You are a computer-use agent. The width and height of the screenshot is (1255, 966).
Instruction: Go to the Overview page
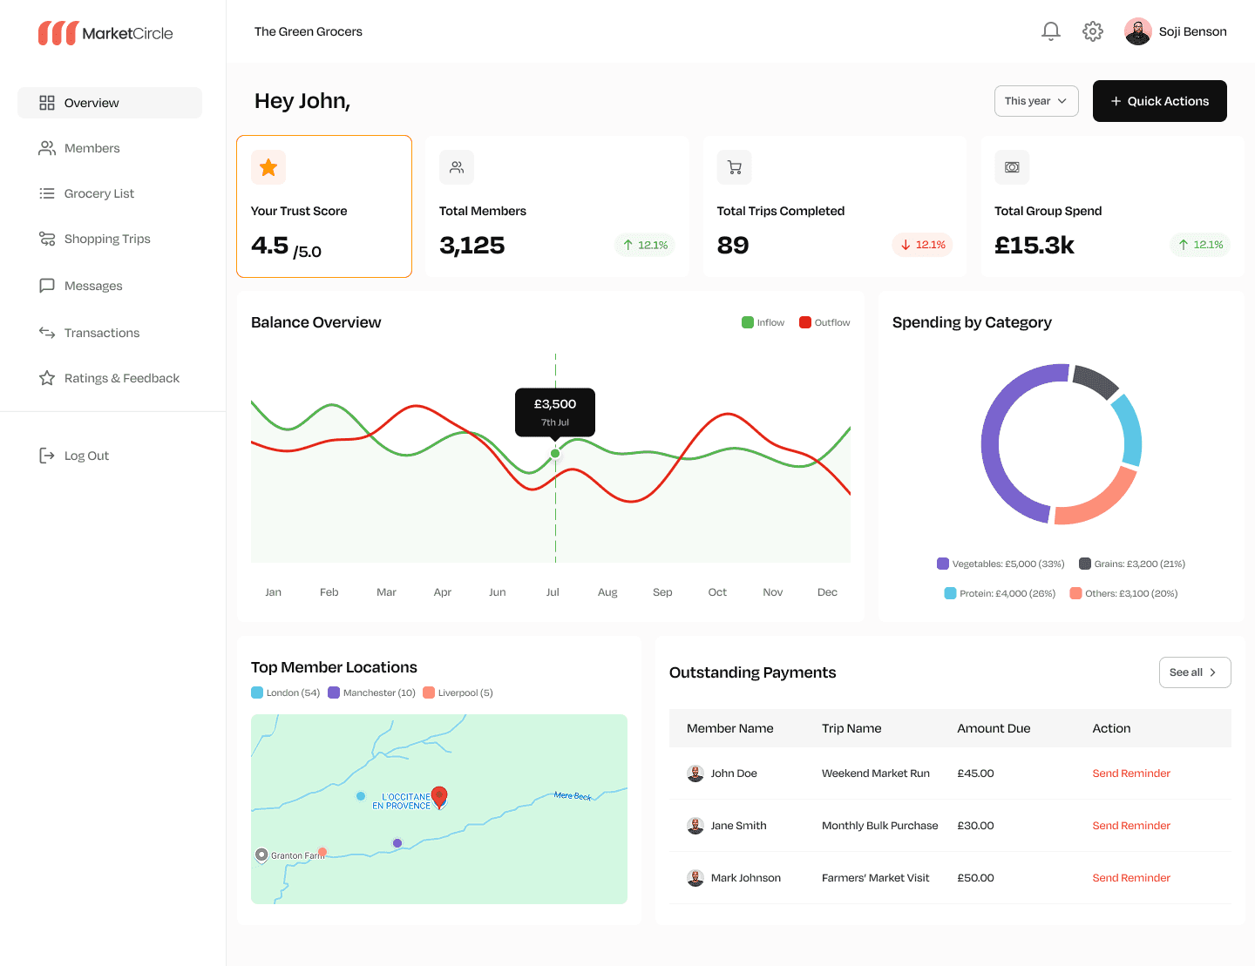click(x=110, y=103)
